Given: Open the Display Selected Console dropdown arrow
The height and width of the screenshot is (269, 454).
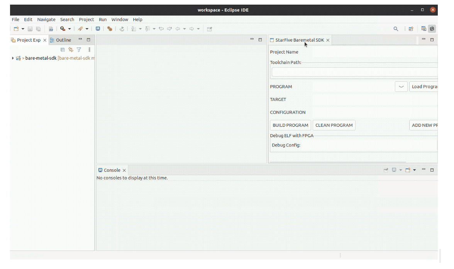Looking at the screenshot, I should coord(401,170).
